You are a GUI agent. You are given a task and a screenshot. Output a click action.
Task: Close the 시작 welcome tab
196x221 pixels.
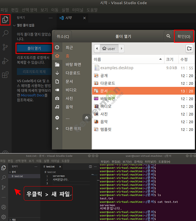click(x=85, y=18)
